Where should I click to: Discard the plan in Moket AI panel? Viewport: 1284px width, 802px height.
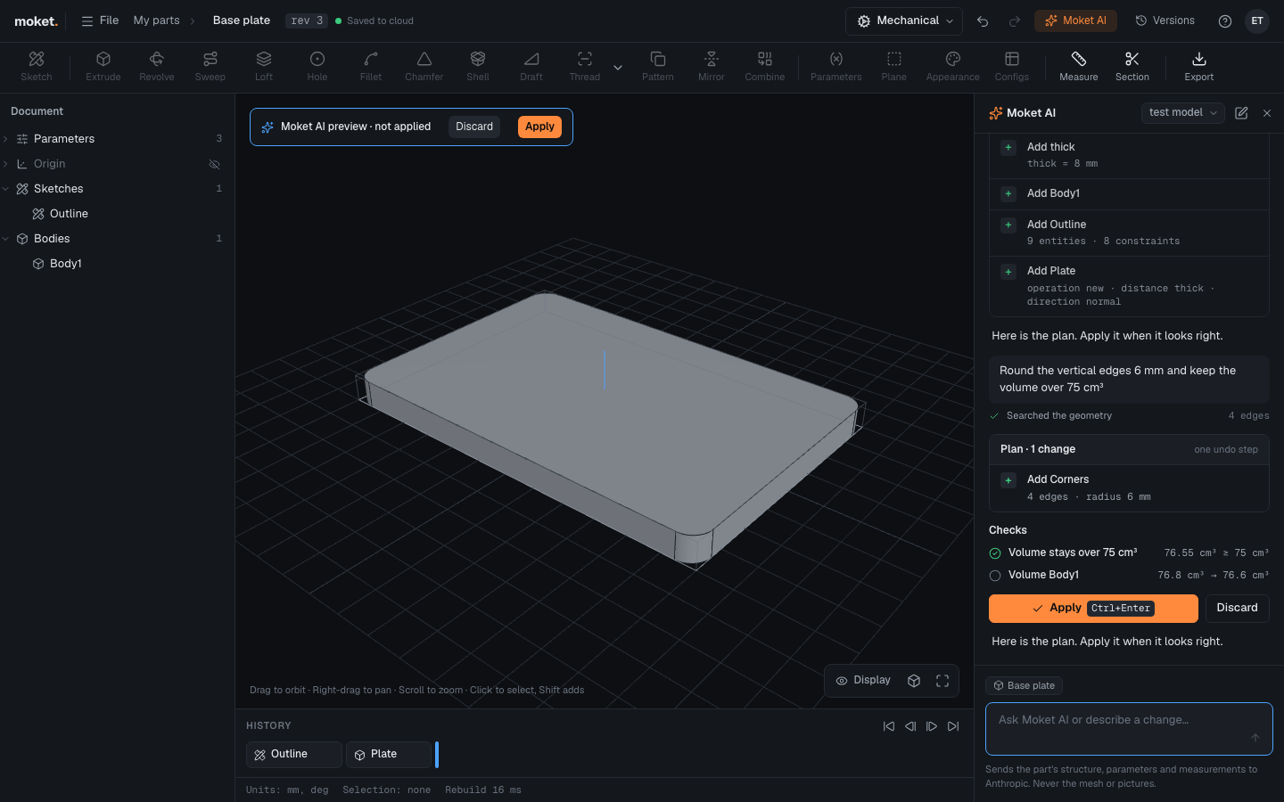[1238, 609]
